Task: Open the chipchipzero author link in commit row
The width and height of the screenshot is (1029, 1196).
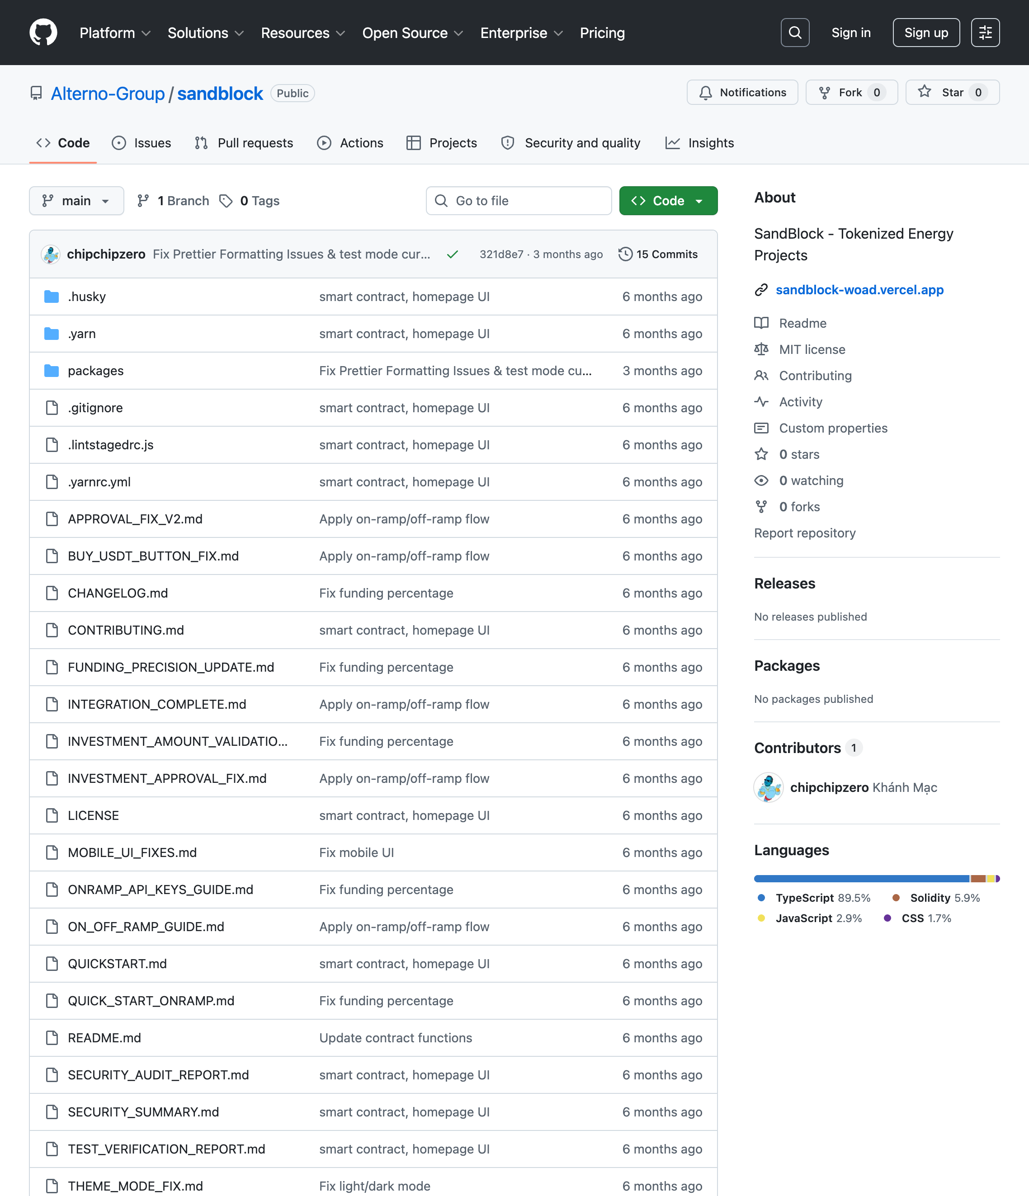Action: (106, 254)
